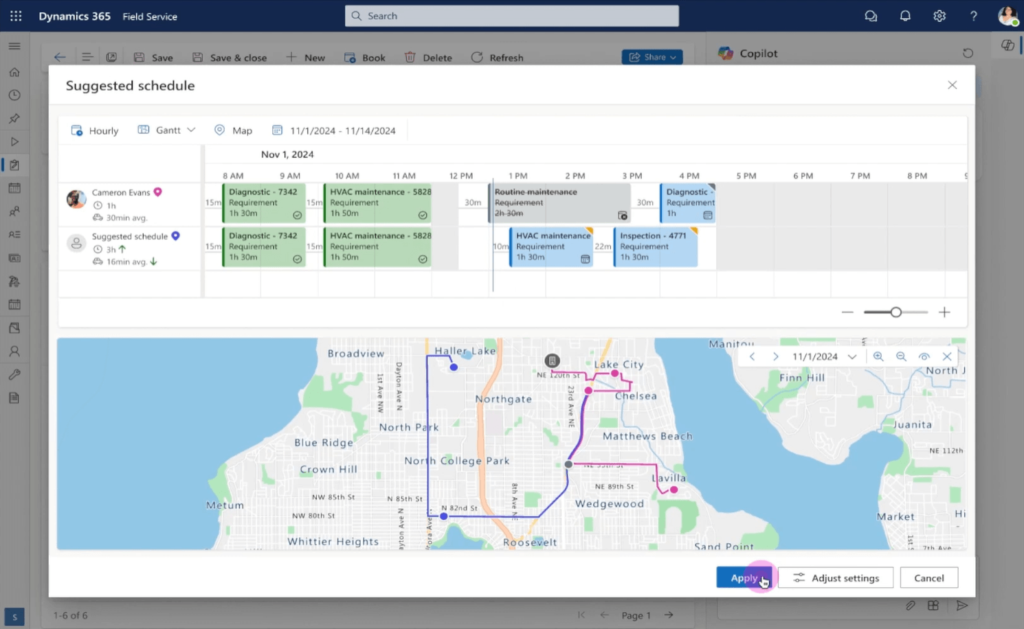The width and height of the screenshot is (1024, 629).
Task: Click the blue stop marker near Haller Lake
Action: click(454, 367)
